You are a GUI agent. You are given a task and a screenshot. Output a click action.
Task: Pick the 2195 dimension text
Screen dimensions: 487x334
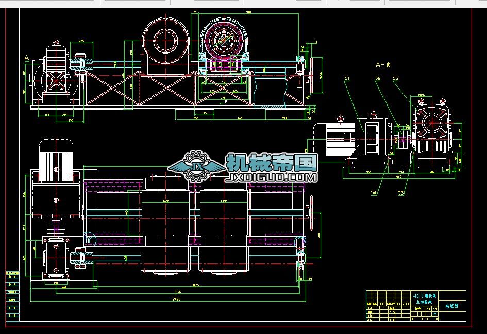[x=178, y=291]
